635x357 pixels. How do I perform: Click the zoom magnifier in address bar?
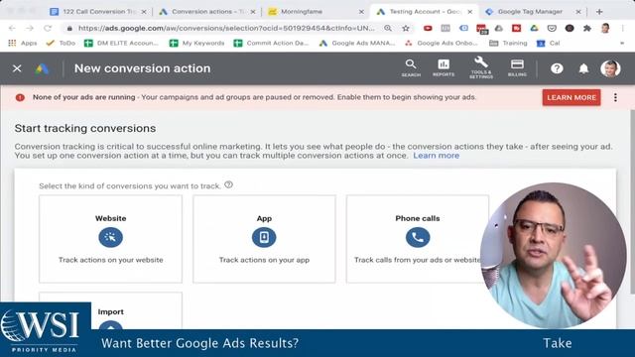(388, 29)
